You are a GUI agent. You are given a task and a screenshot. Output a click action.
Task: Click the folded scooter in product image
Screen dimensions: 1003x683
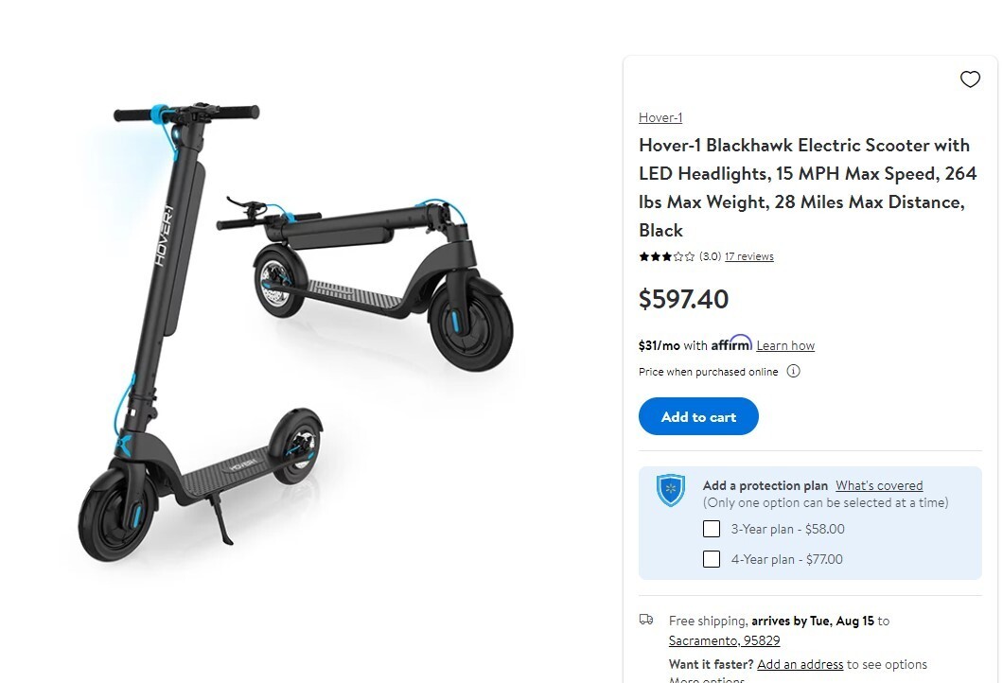[x=364, y=281]
